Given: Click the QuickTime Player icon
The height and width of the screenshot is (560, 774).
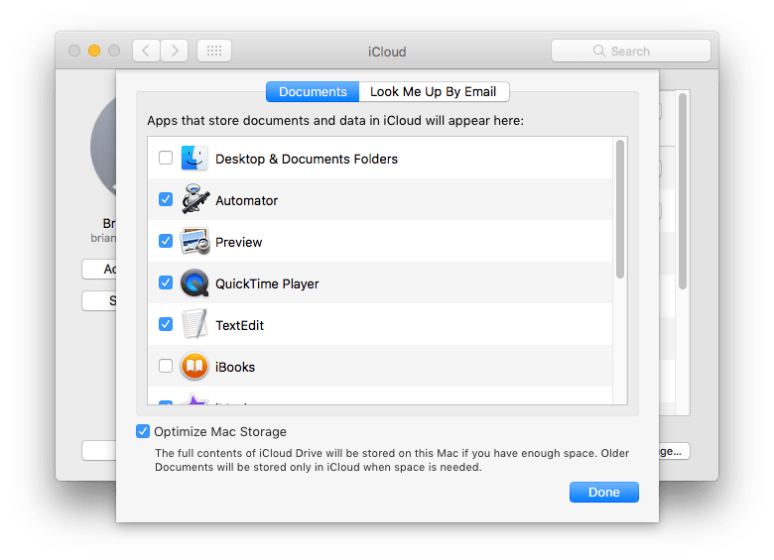Looking at the screenshot, I should pos(194,283).
